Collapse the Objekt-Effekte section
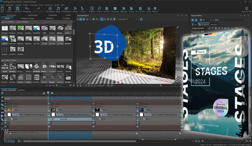252x146 pixels. (x=3, y=60)
